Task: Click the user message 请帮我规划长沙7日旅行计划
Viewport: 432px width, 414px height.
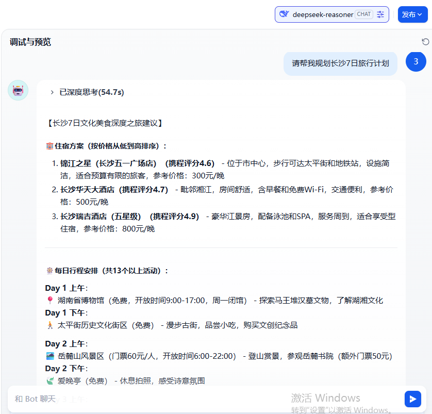Action: 340,63
